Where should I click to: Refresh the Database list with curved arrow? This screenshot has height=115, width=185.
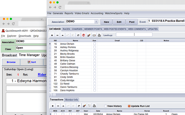(x=78, y=35)
